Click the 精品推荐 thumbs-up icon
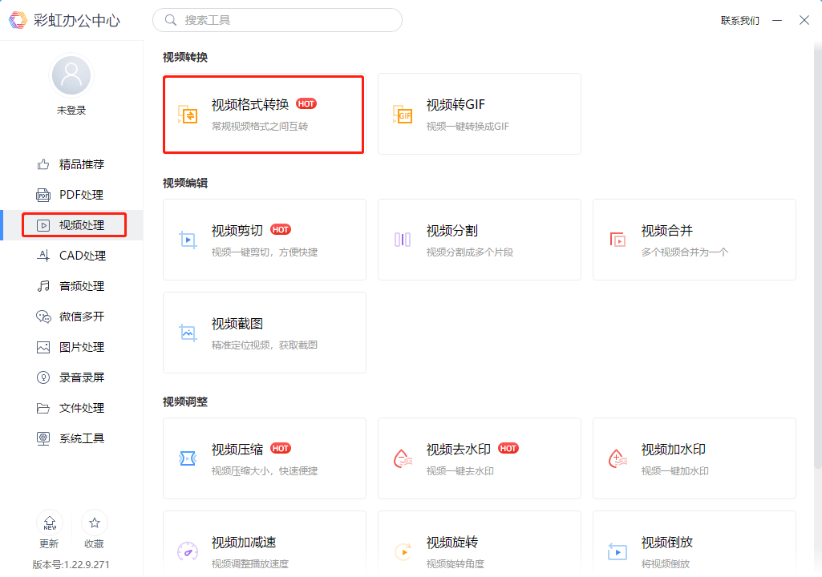Viewport: 822px width, 577px height. (x=43, y=164)
